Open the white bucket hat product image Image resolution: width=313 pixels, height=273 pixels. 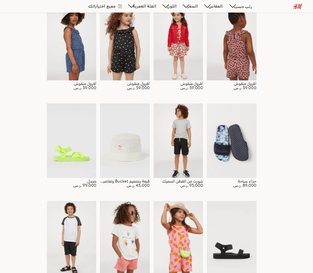[125, 141]
